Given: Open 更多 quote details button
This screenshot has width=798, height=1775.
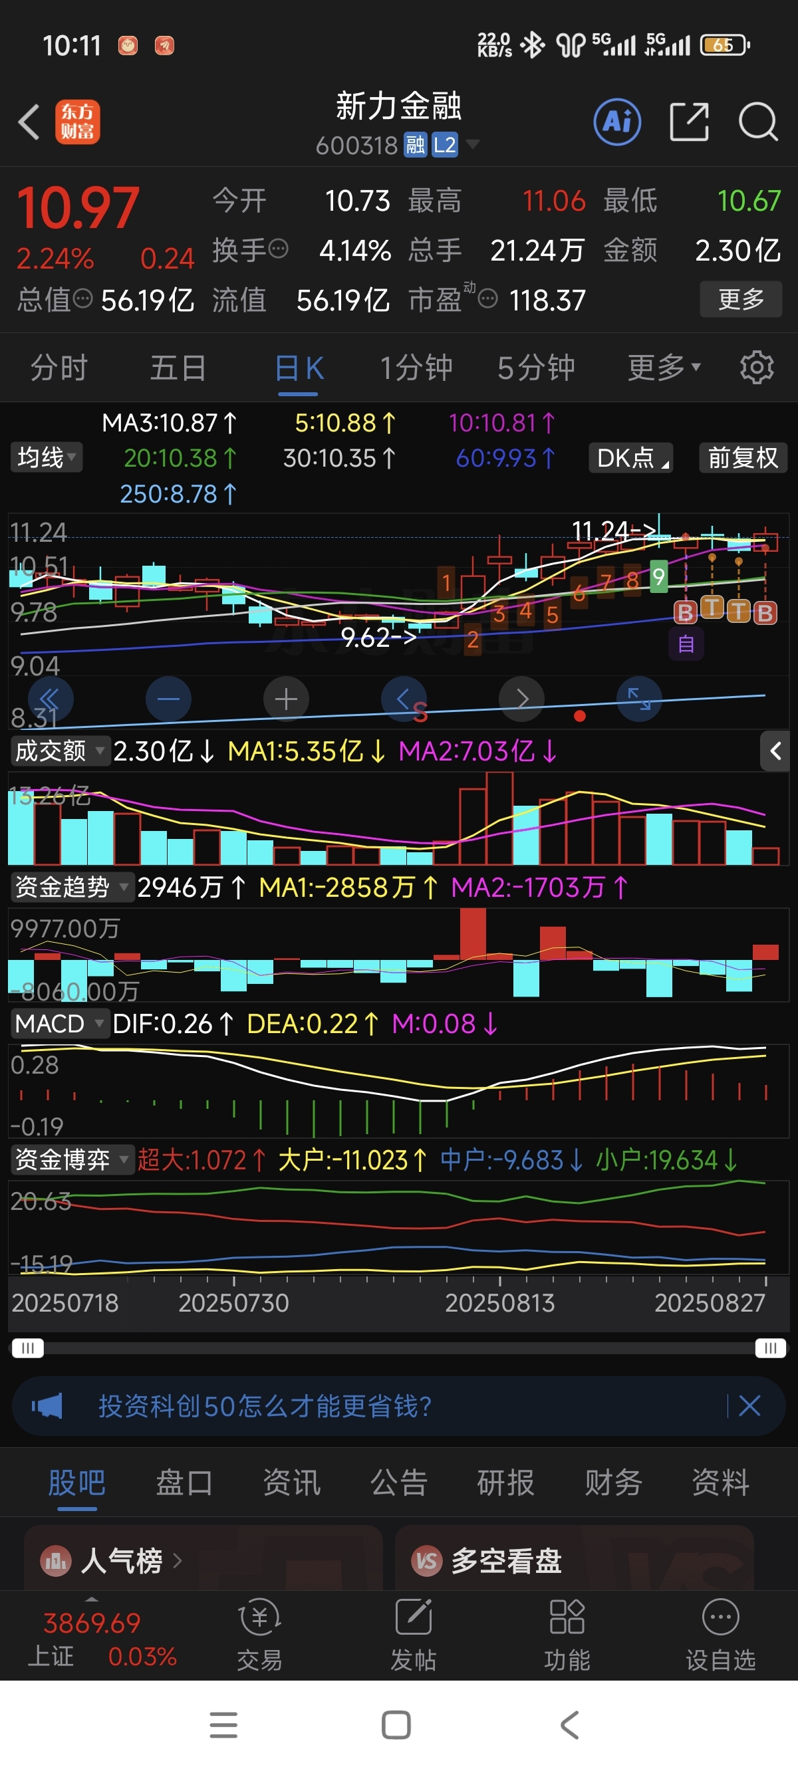Looking at the screenshot, I should tap(741, 299).
